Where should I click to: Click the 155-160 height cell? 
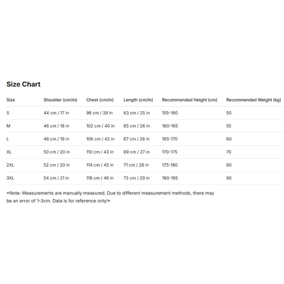click(x=170, y=113)
